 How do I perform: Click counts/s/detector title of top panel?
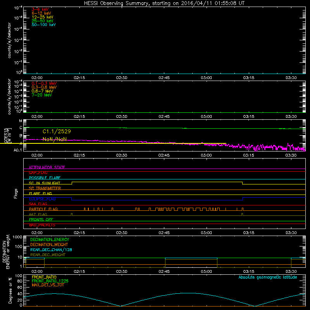point(9,40)
